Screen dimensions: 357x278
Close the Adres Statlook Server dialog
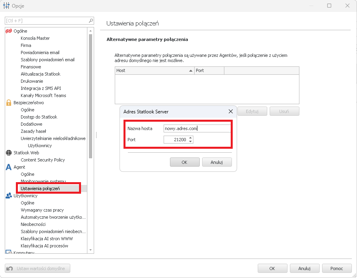click(x=231, y=111)
